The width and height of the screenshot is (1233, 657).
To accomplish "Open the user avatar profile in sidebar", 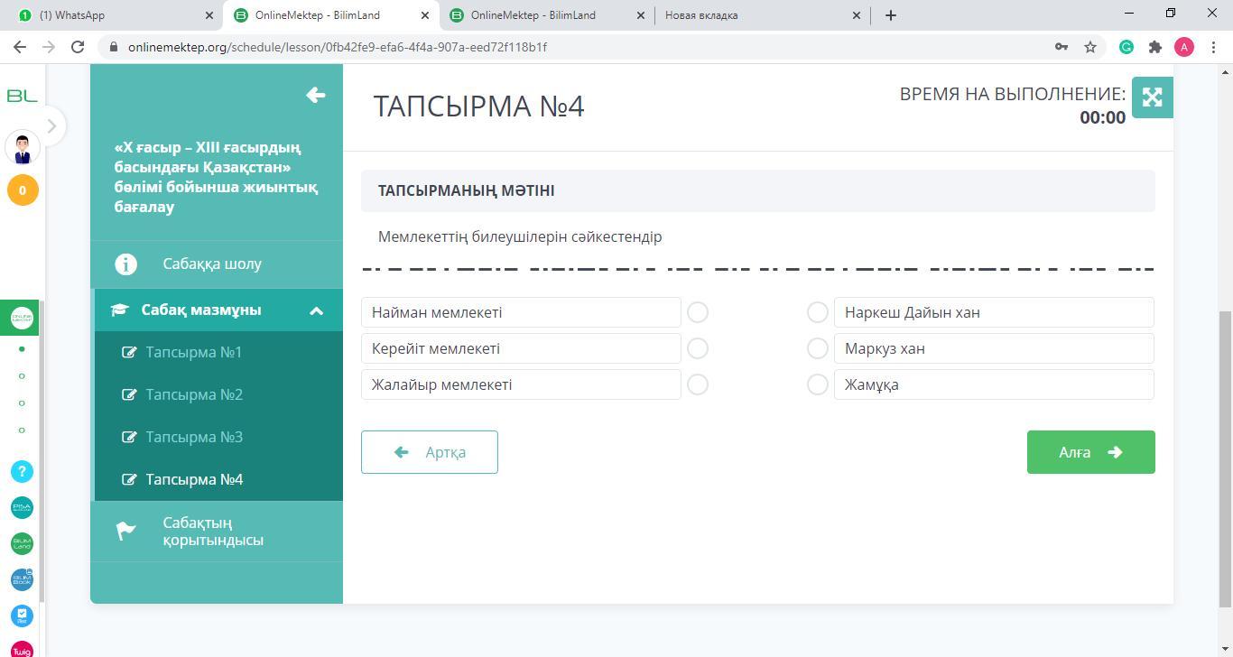I will click(x=23, y=147).
